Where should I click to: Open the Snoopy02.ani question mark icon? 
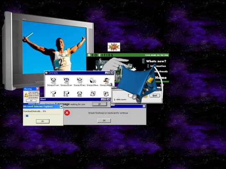click(66, 81)
